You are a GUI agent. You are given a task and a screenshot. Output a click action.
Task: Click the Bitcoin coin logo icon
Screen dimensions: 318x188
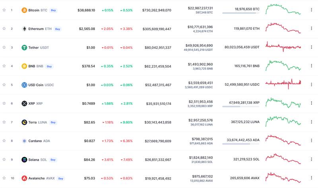(24, 10)
